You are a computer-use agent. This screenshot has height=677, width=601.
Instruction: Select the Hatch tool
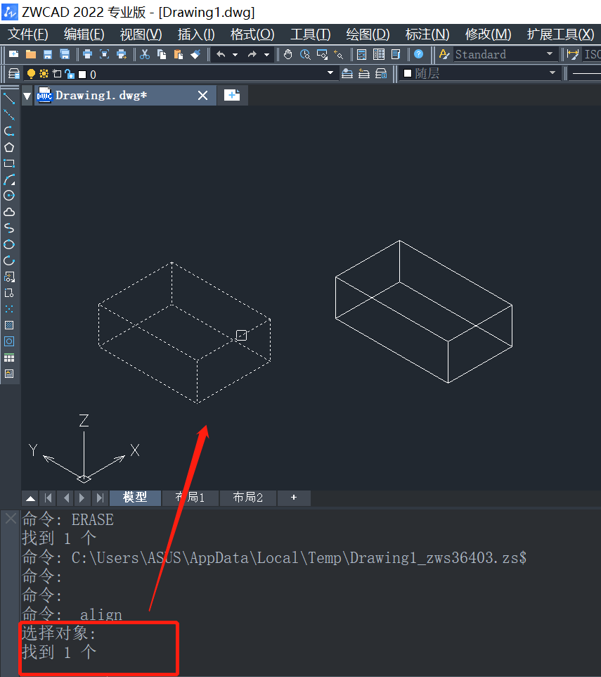tap(9, 325)
